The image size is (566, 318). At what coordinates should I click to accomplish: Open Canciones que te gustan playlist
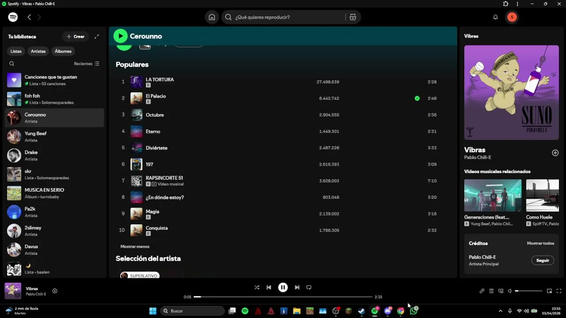pos(54,80)
